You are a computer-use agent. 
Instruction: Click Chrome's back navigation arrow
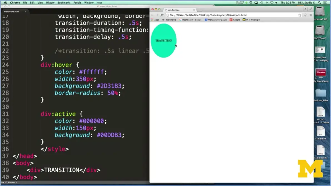(x=152, y=15)
